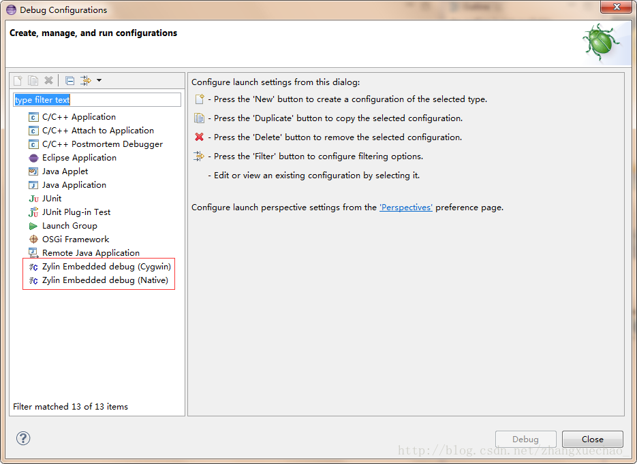This screenshot has width=637, height=464.
Task: Select the JUnit Plug-in Test icon
Action: pos(33,212)
